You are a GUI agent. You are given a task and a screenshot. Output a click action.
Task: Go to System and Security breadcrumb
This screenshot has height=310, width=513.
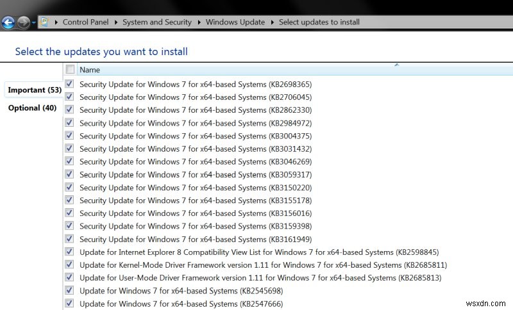pos(156,22)
